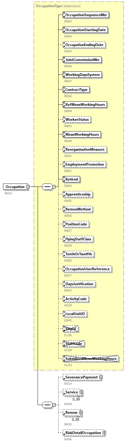Collapse the Occupation root element node

pos(28,187)
